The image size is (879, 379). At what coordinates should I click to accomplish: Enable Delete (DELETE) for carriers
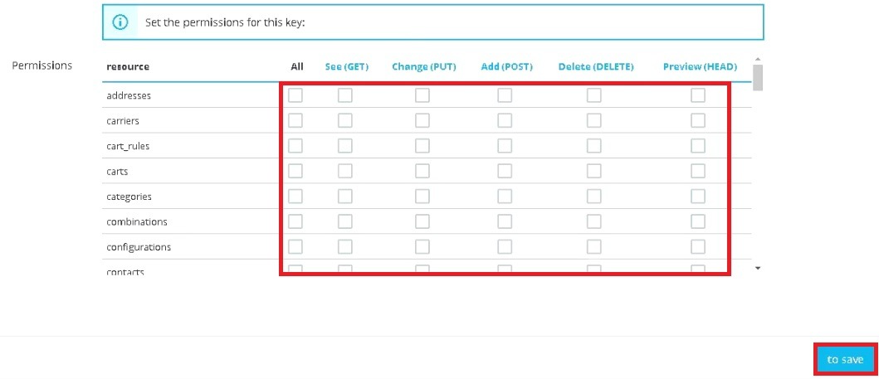[x=594, y=120]
